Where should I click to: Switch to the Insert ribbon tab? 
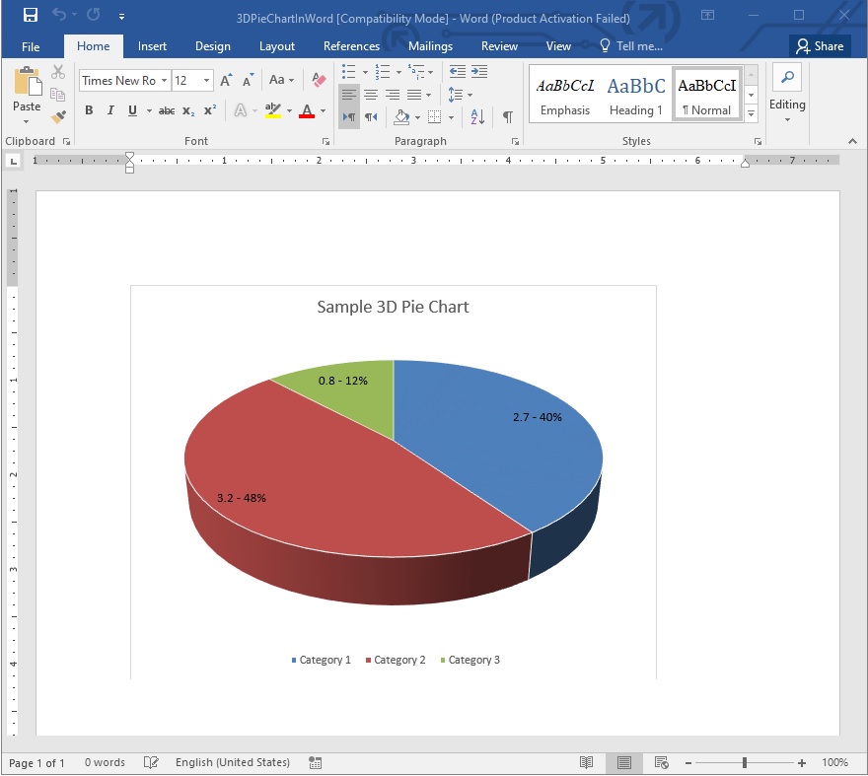pos(152,46)
